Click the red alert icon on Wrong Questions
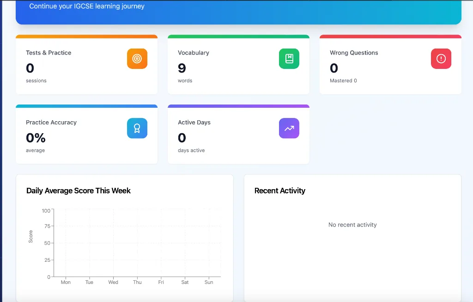Viewport: 473px width, 302px height. pos(441,59)
